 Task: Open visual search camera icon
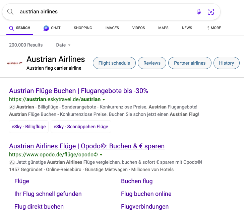(211, 12)
